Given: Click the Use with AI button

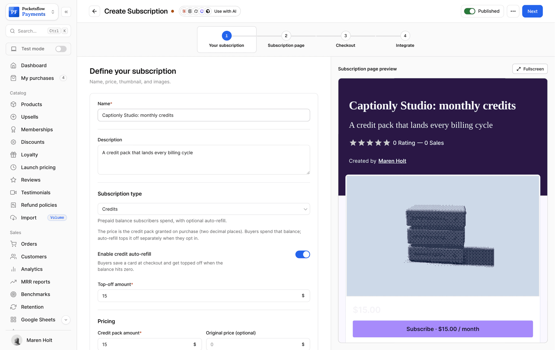Looking at the screenshot, I should pos(210,11).
